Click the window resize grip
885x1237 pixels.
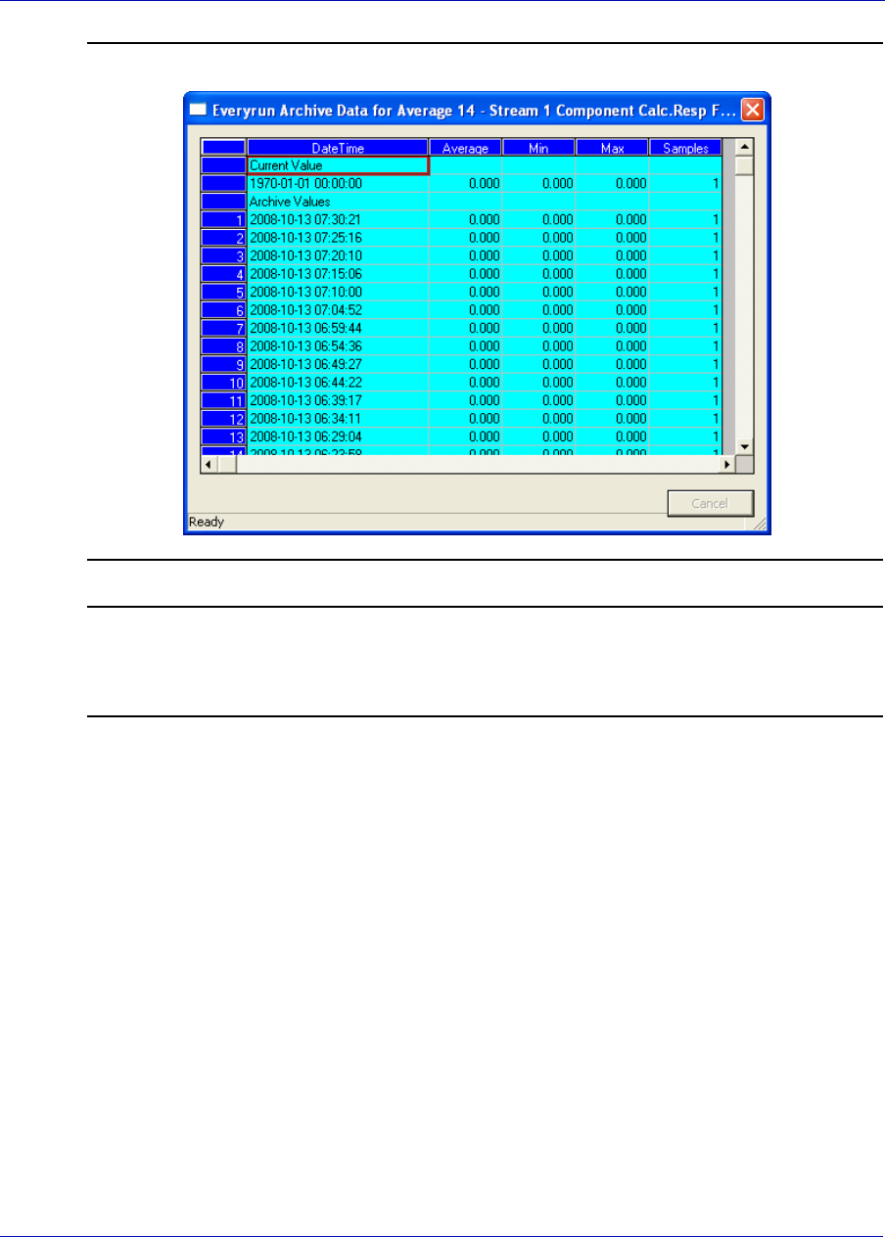[x=759, y=524]
